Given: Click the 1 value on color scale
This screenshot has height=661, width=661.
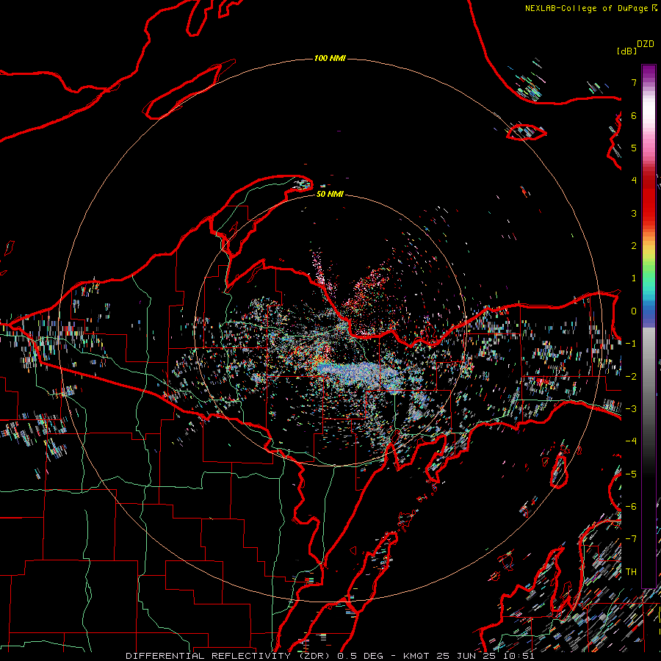Looking at the screenshot, I should pyautogui.click(x=634, y=278).
